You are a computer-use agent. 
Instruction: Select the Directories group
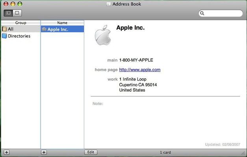pyautogui.click(x=21, y=36)
